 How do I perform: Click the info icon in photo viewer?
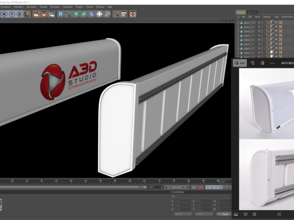(x=254, y=215)
